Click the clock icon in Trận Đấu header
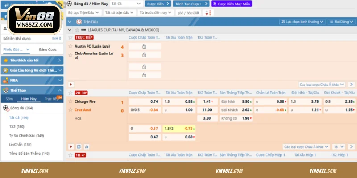Image resolution: width=357 pixels, height=178 pixels. [79, 22]
